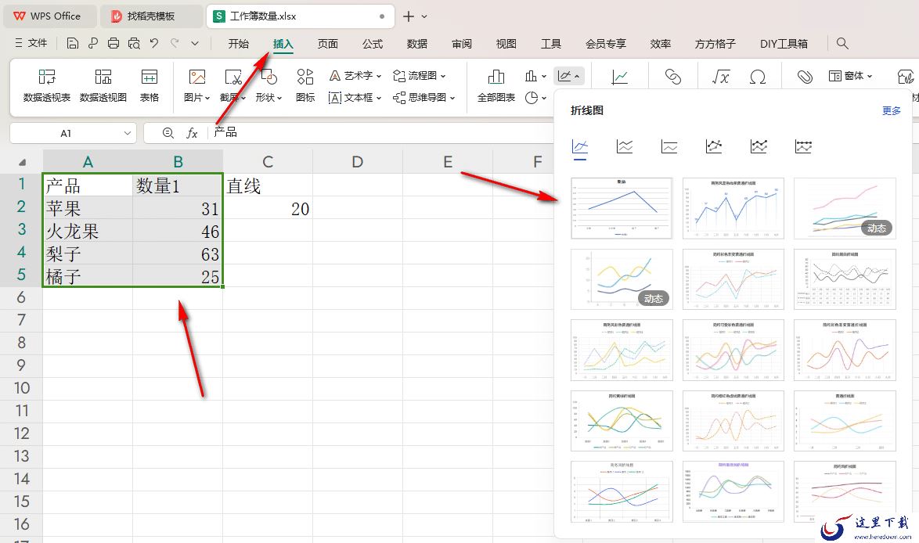Choose the first plain line chart thumbnail
This screenshot has height=543, width=919.
[x=622, y=209]
